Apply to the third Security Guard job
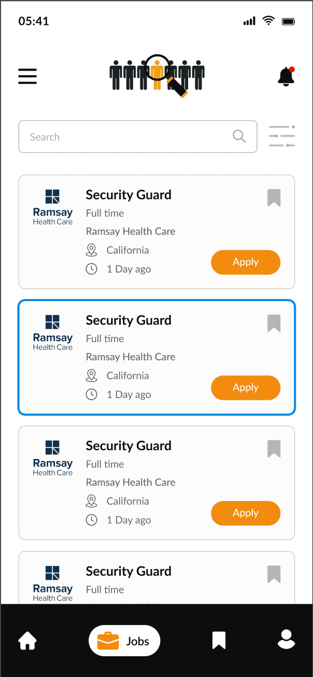This screenshot has width=313, height=677. click(x=246, y=513)
